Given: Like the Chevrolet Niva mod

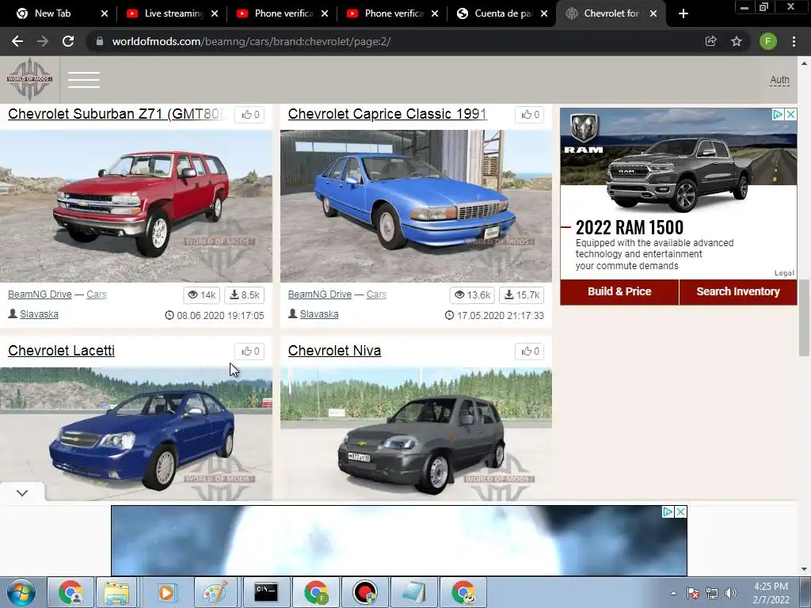Looking at the screenshot, I should click(x=530, y=351).
